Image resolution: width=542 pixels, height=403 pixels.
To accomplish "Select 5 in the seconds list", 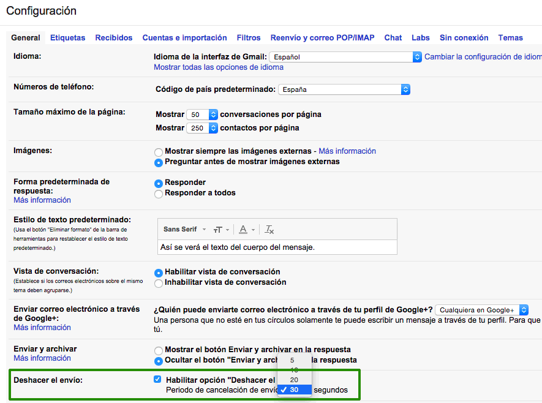I will coord(292,360).
